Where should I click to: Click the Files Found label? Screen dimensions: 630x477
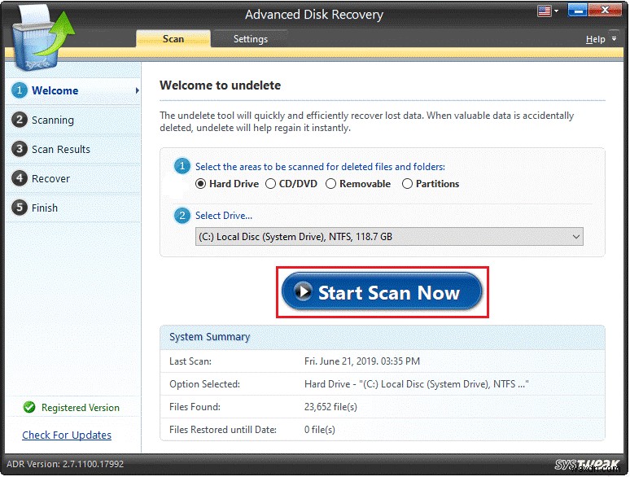tap(195, 407)
